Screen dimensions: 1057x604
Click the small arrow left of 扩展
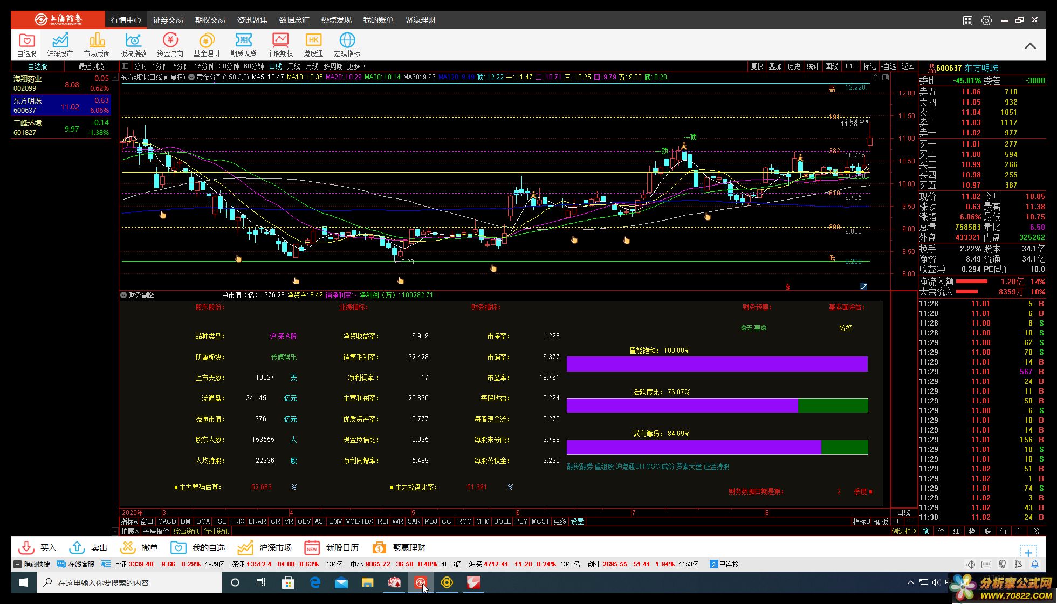click(x=114, y=531)
